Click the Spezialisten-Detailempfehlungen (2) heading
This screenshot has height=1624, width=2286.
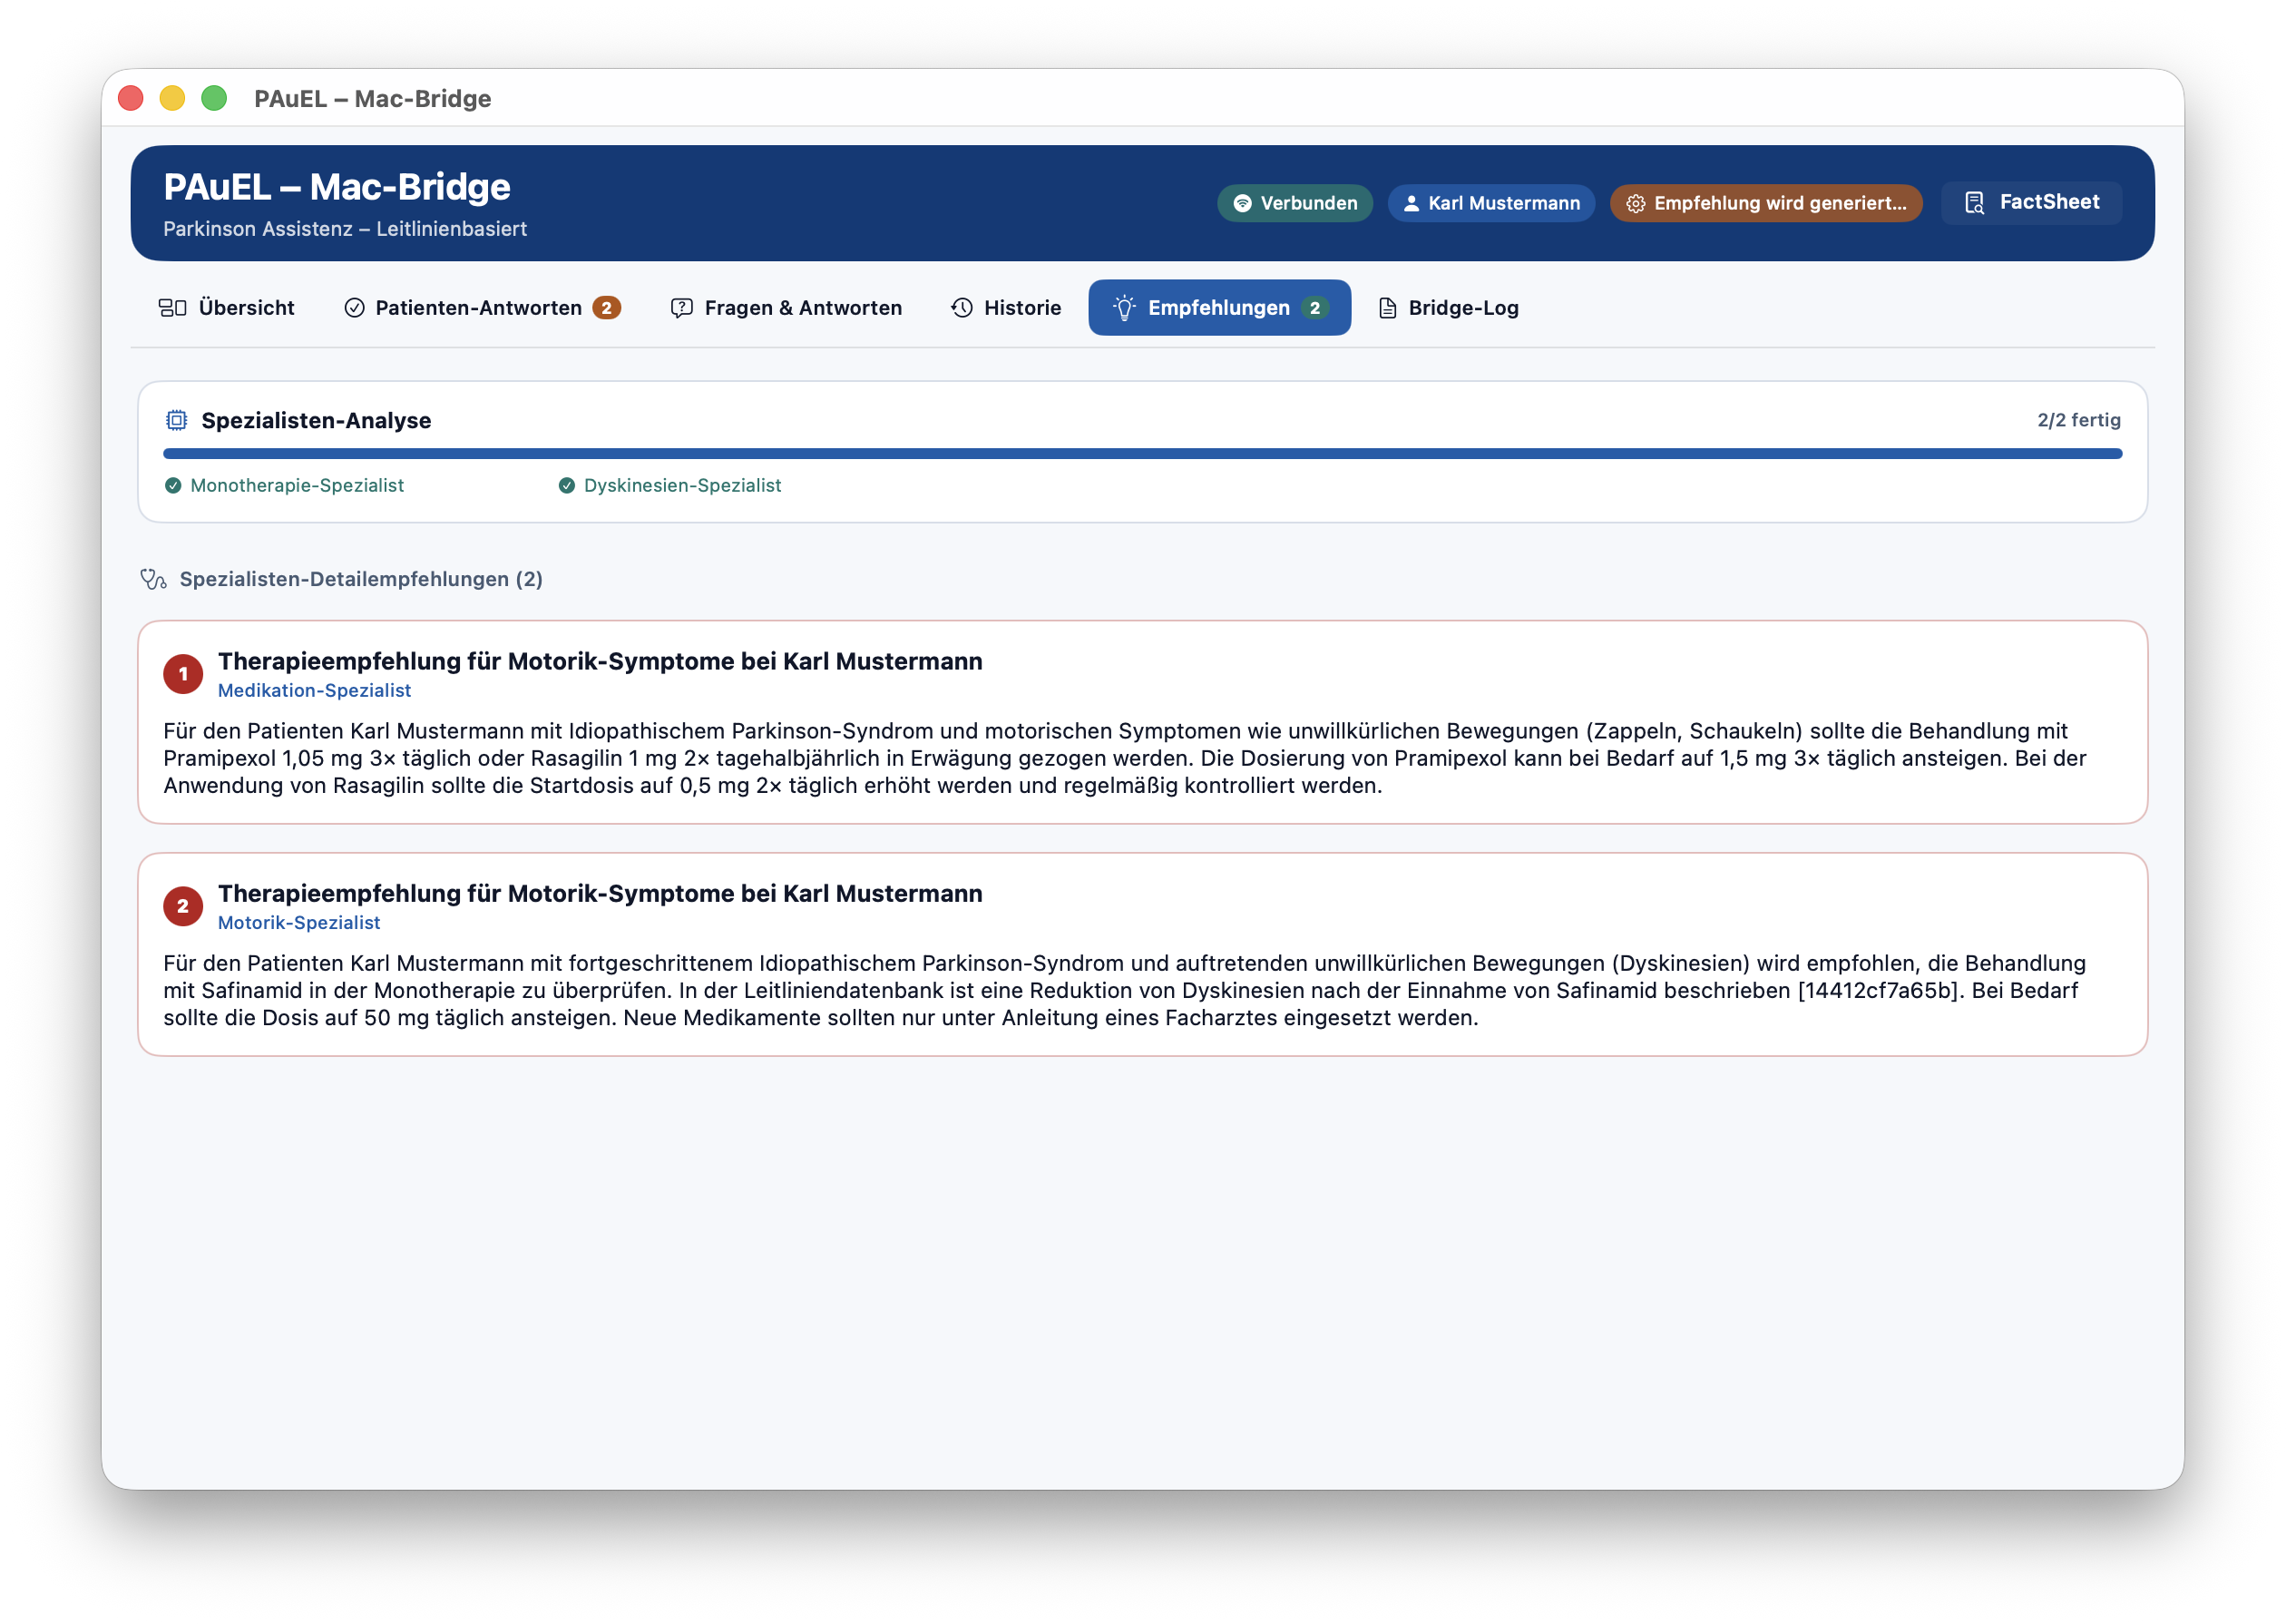[361, 579]
